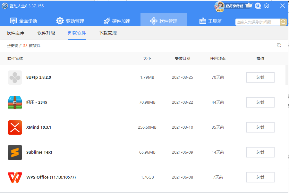Click the 驱动人生 app logo icon
Viewport: 289px width, 193px height.
(x=4, y=6)
